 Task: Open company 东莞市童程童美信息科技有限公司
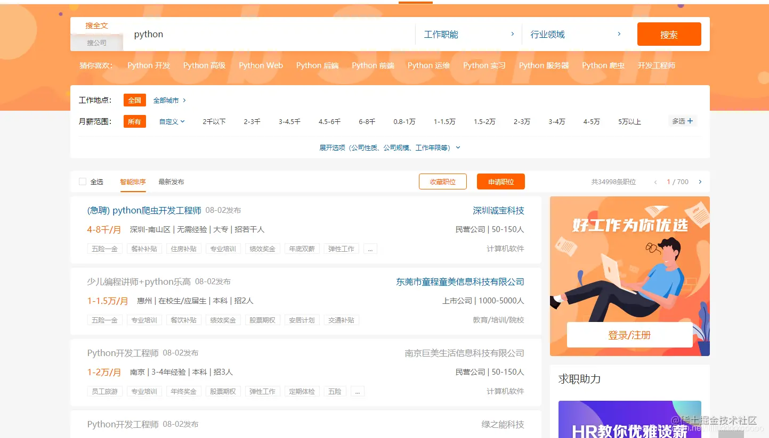click(460, 282)
